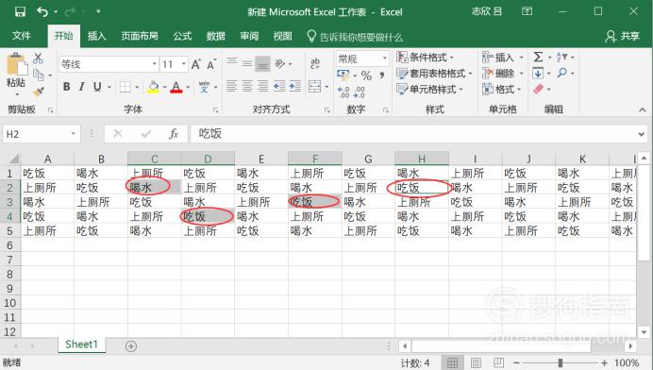Apply red font color A
Screen dimensions: 653x370
[x=176, y=87]
